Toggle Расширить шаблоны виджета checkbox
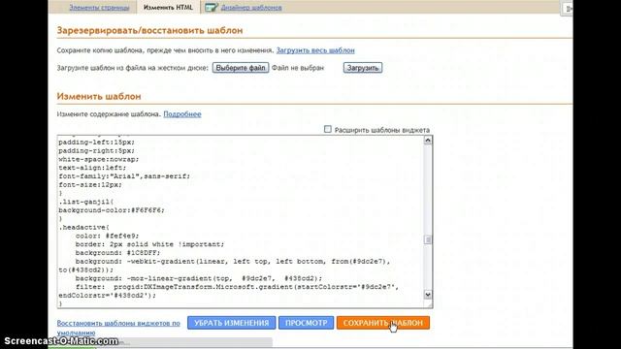621x349 pixels. point(328,129)
